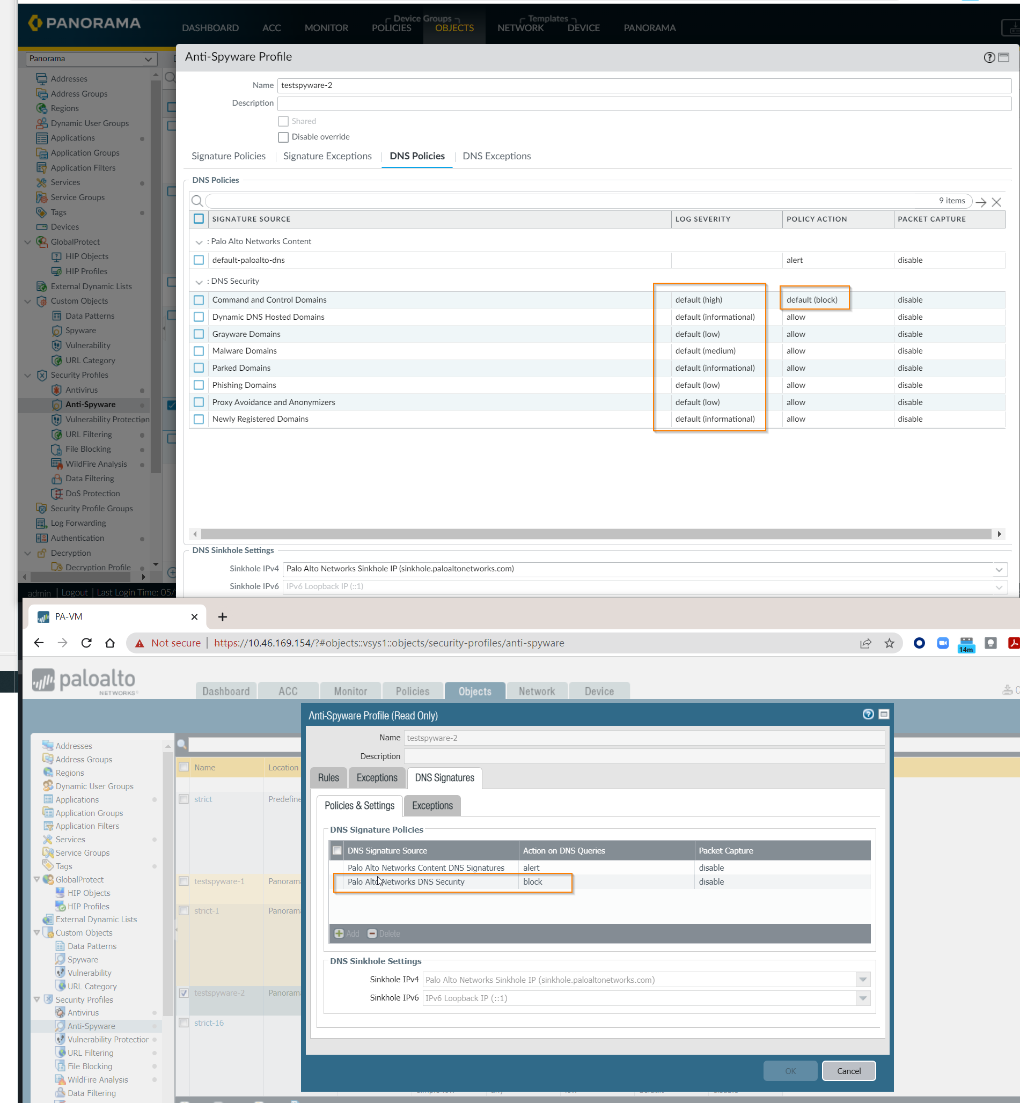Click the horizontal scrollbar under DNS Policies
The width and height of the screenshot is (1020, 1103).
click(x=596, y=534)
